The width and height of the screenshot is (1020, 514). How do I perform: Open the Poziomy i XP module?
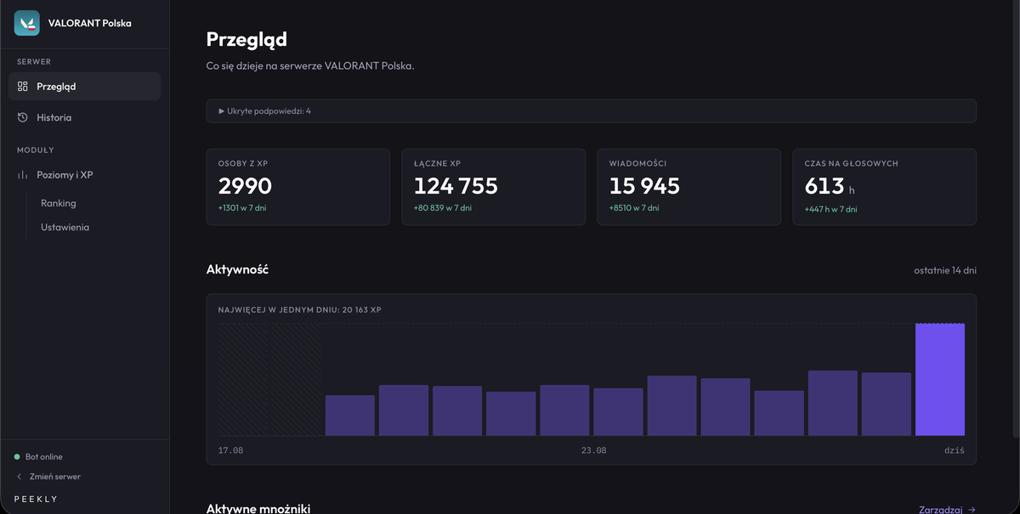[84, 175]
